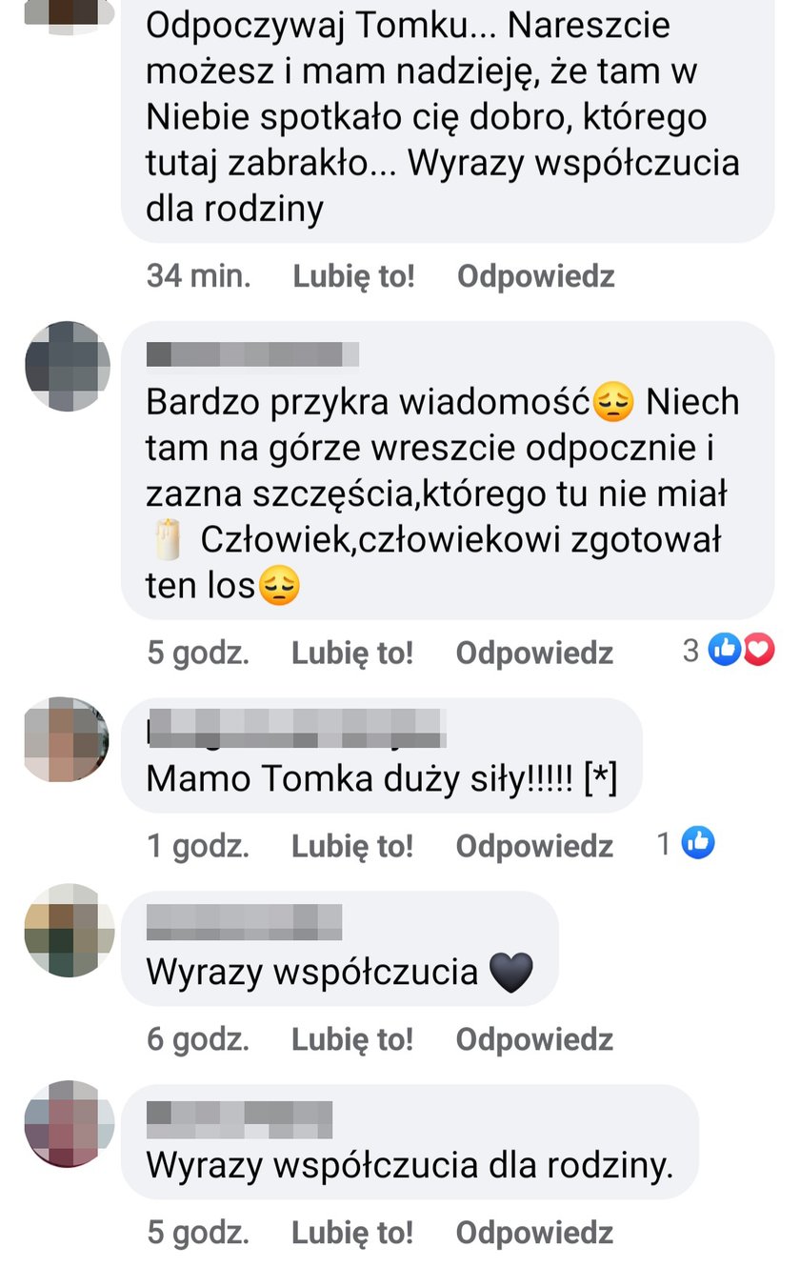Click the red heart reaction icon
The width and height of the screenshot is (800, 1267).
[x=758, y=651]
